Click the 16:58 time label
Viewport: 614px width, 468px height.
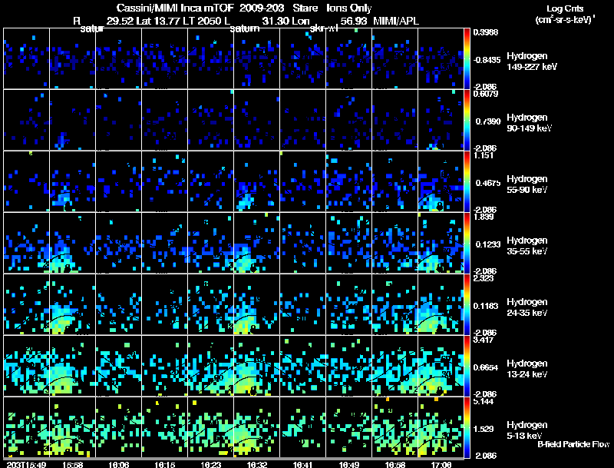[x=394, y=464]
